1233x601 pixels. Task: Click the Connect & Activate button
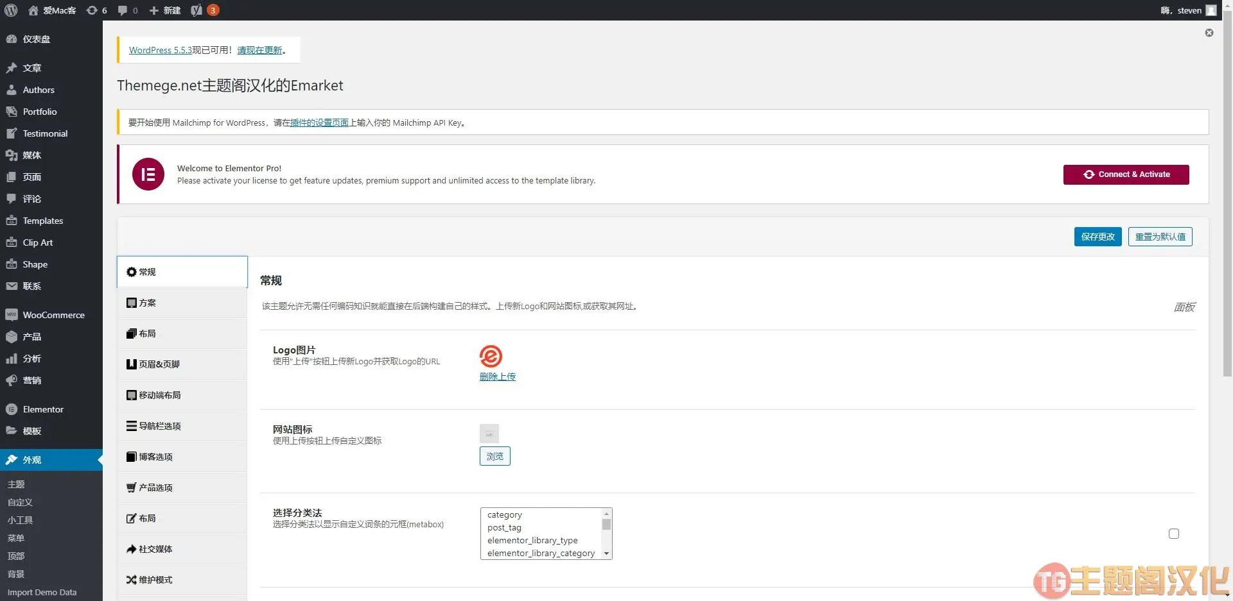tap(1126, 174)
